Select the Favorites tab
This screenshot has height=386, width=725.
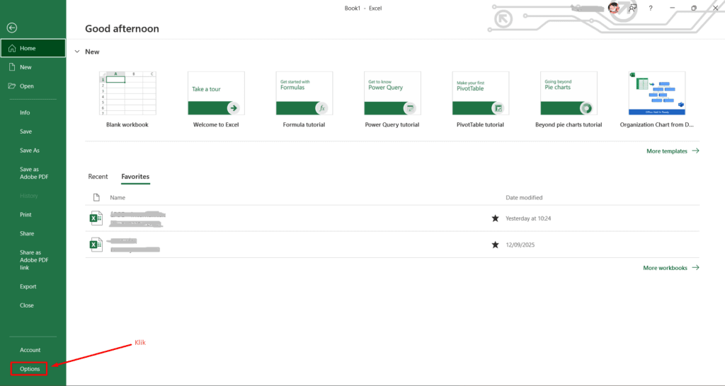tap(135, 177)
